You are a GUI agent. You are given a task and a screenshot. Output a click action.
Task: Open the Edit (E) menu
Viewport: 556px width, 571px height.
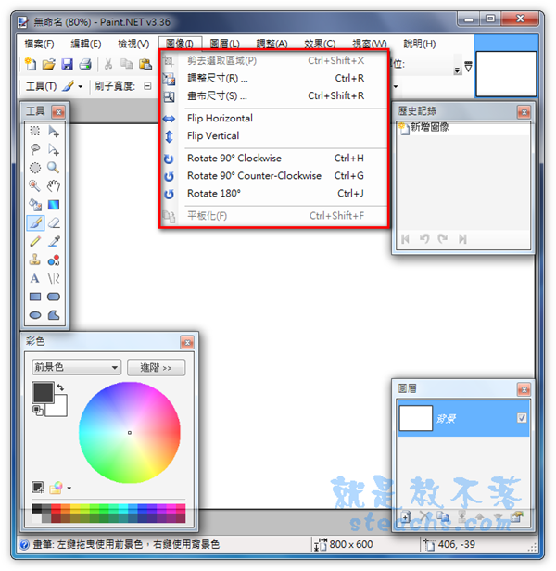(86, 44)
